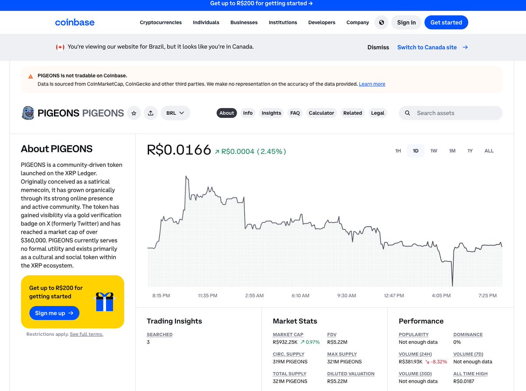Screen dimensions: 526x391
Task: Click the R$0.0166 price value
Action: pos(179,150)
